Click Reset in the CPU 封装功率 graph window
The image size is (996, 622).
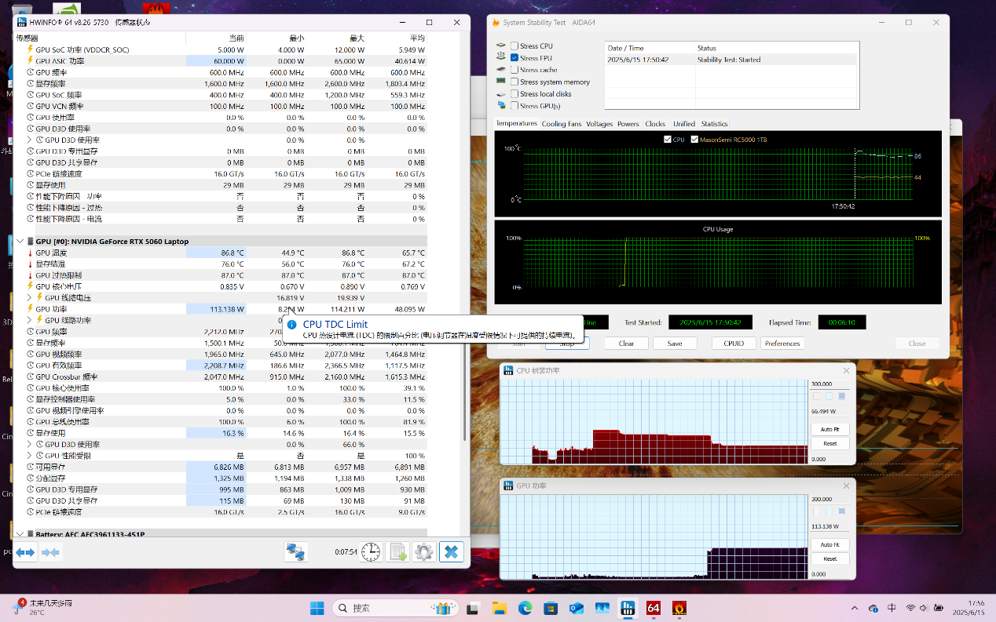click(830, 444)
